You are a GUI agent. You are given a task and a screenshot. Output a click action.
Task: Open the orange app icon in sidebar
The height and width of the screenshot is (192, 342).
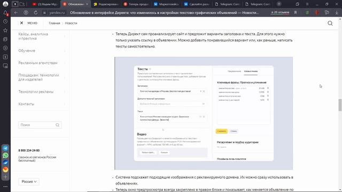point(5,170)
